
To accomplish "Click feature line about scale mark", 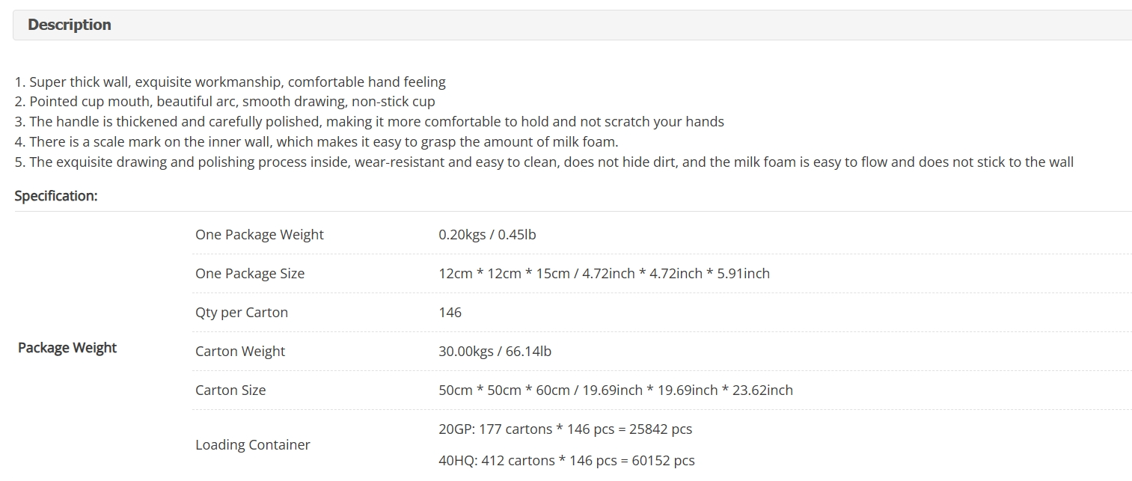I will coord(316,142).
